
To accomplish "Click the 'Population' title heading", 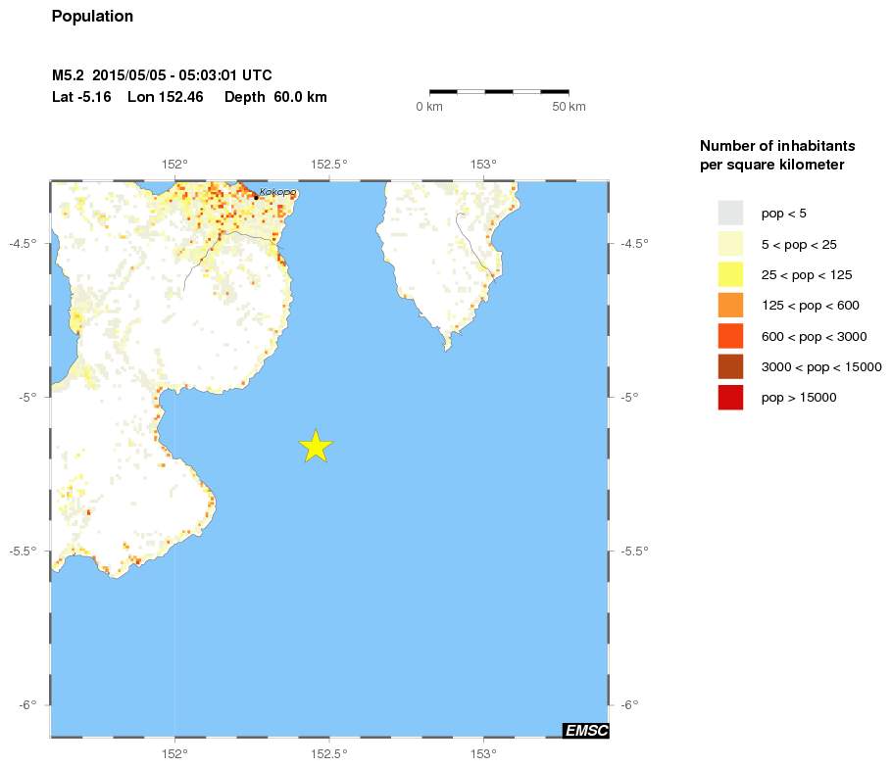I will click(x=92, y=17).
